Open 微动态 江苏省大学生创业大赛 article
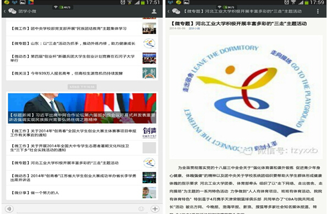 point(82,178)
